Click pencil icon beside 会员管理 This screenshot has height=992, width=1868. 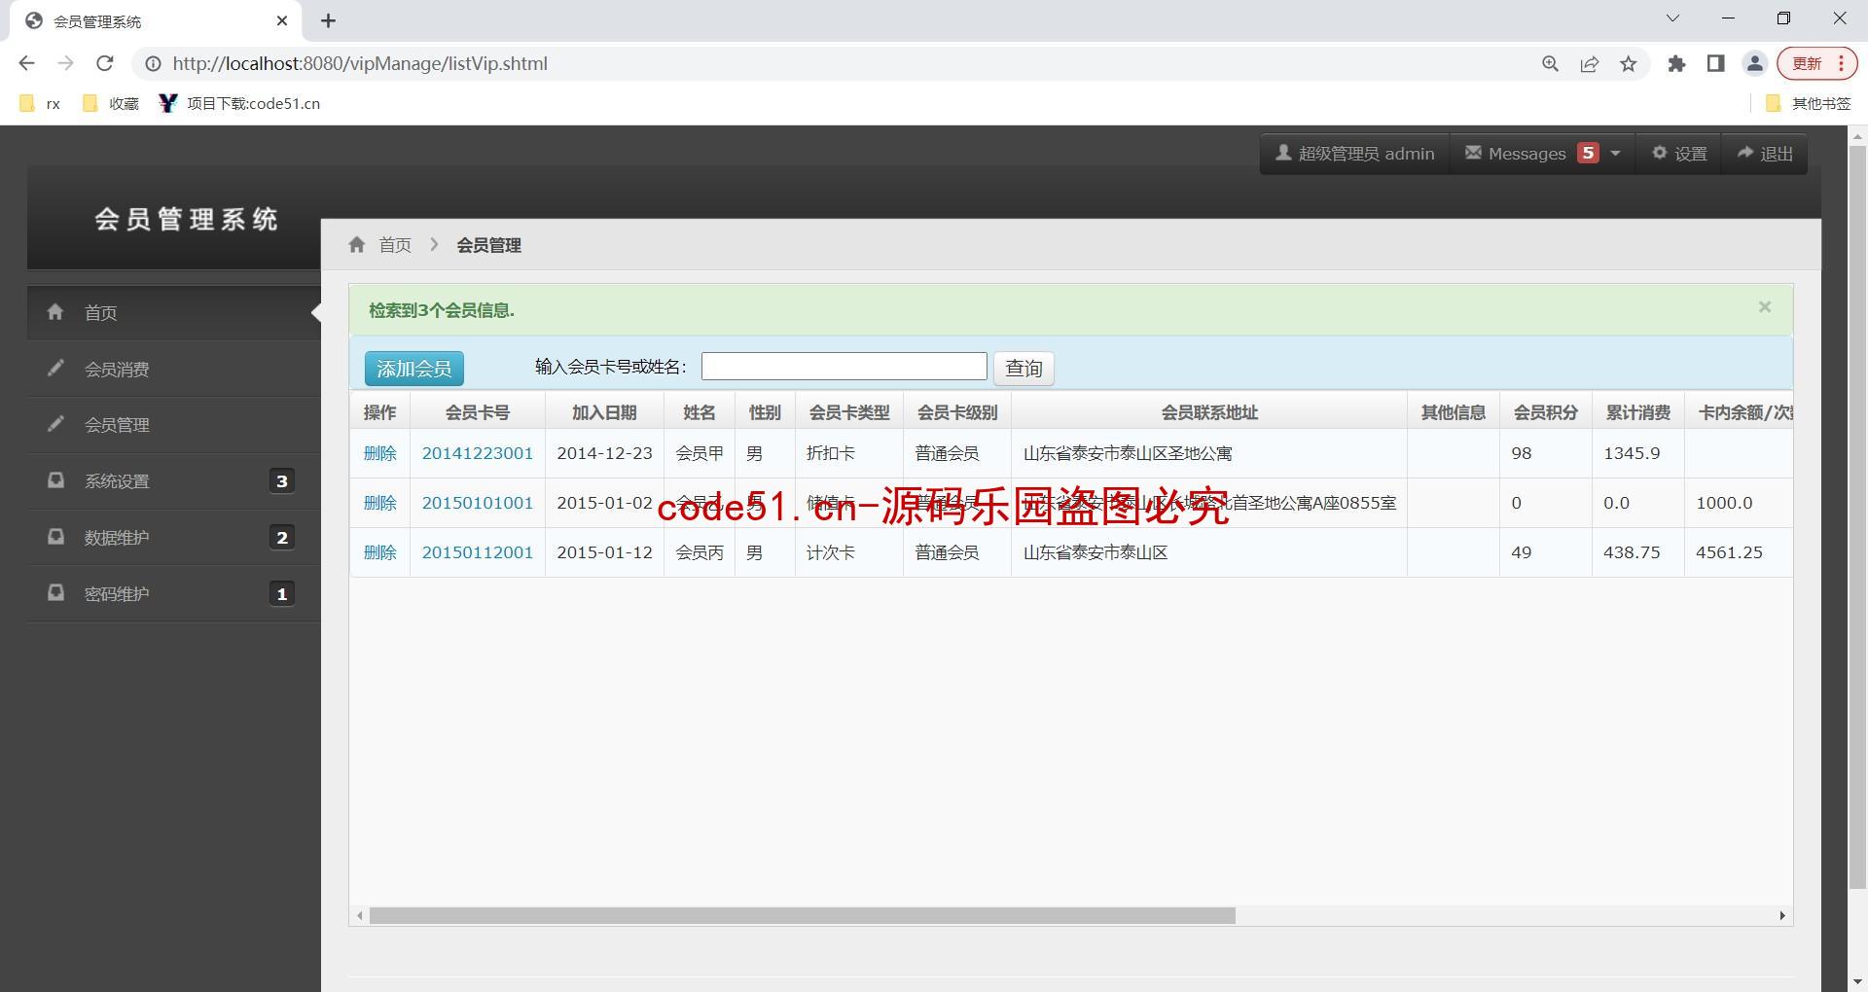coord(56,423)
